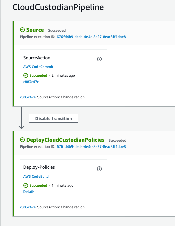The image size is (175, 226).
Task: Click green check icon beside Source stage title
Action: pos(22,30)
